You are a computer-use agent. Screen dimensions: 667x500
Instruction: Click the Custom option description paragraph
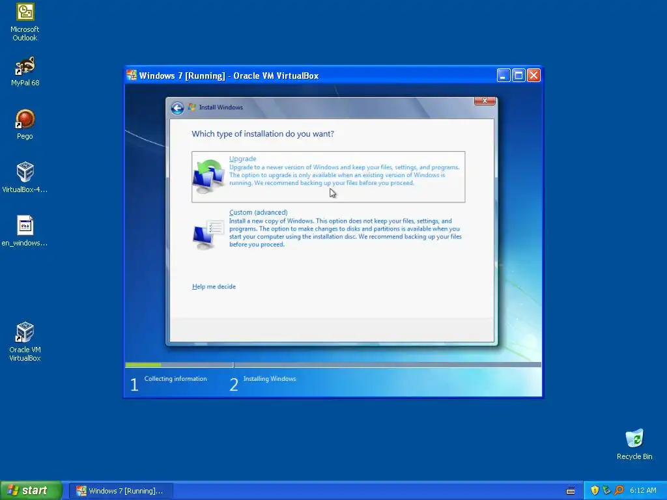pyautogui.click(x=345, y=232)
